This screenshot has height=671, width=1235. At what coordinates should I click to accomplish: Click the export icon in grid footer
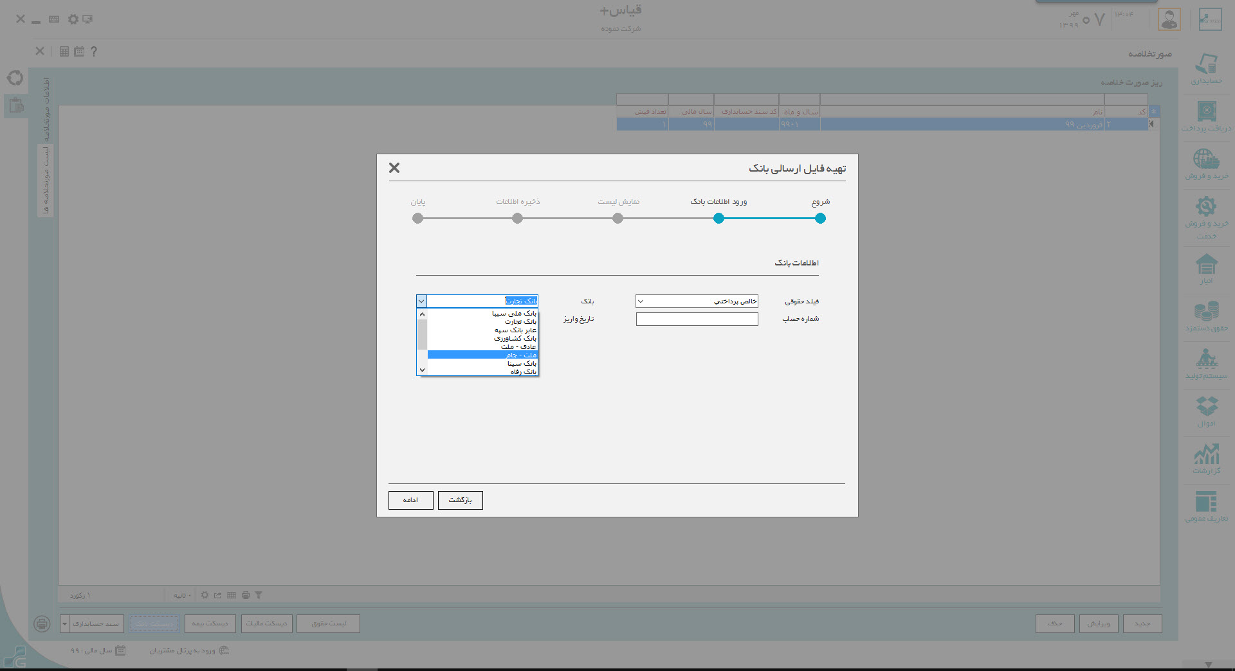(x=218, y=595)
